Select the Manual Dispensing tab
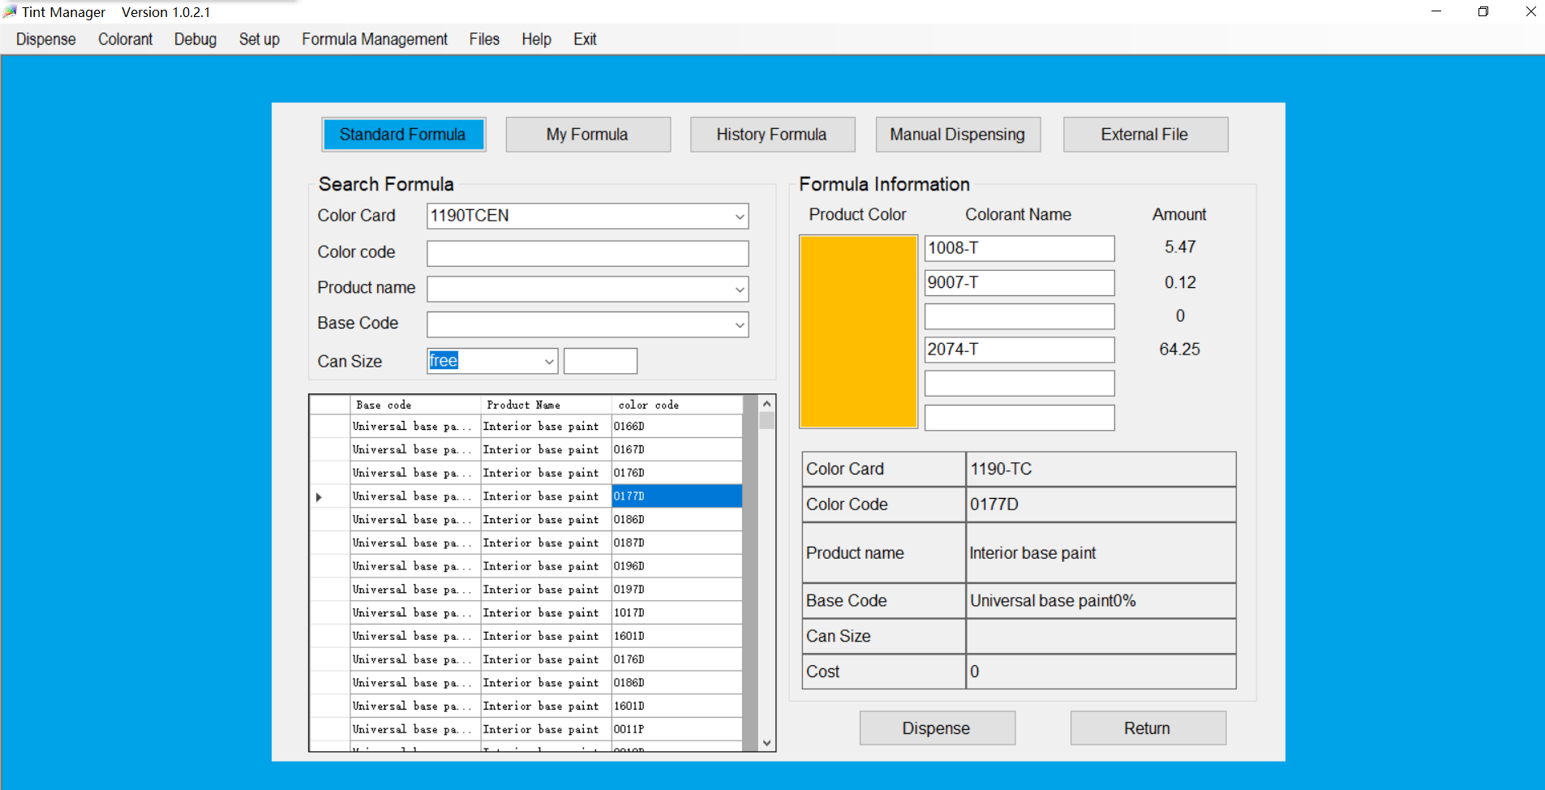This screenshot has width=1545, height=790. click(x=957, y=135)
